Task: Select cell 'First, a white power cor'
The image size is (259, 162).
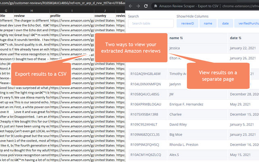Action: [32, 107]
